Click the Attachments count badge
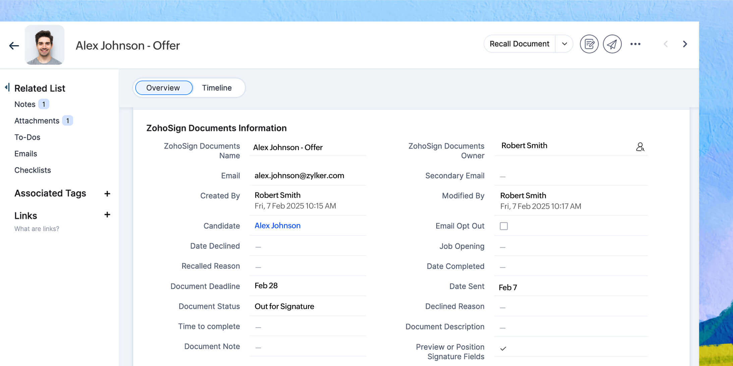This screenshot has height=366, width=733. coord(67,121)
